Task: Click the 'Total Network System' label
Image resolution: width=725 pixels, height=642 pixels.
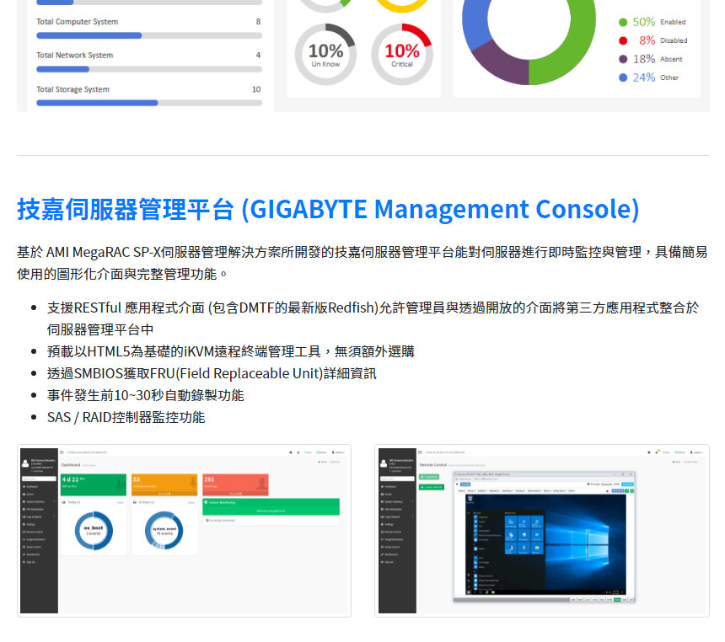Action: (75, 55)
